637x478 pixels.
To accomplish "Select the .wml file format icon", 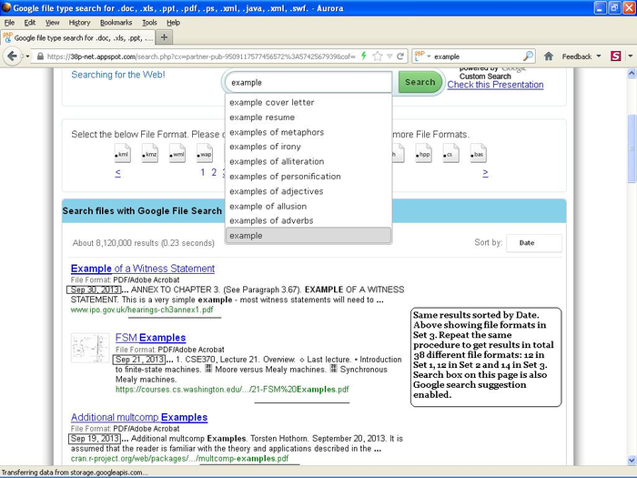I will [x=177, y=153].
